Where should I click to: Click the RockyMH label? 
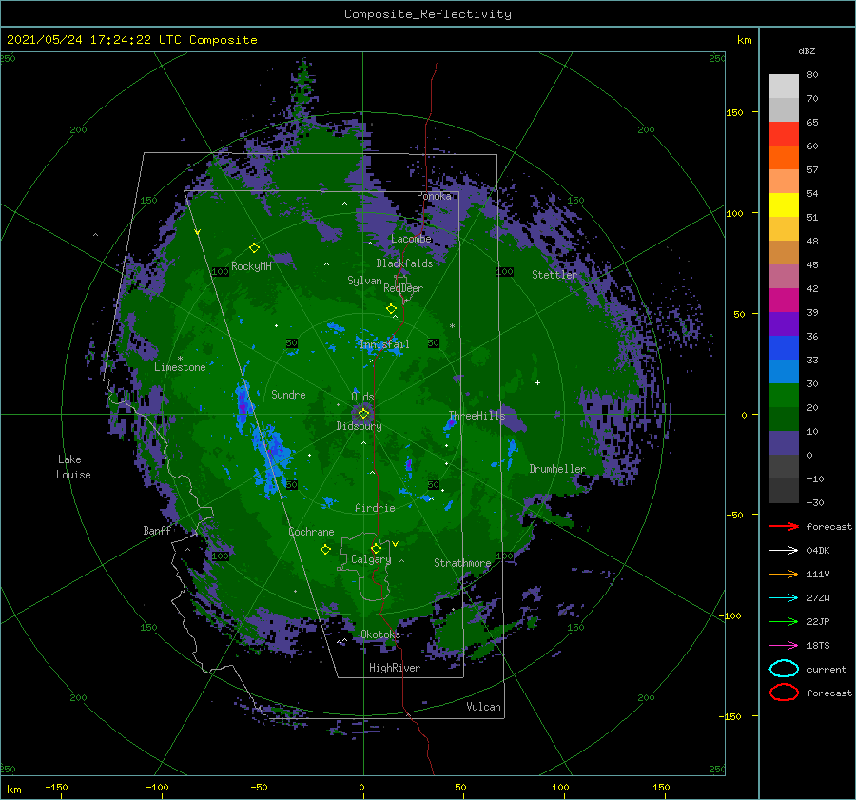pos(251,266)
